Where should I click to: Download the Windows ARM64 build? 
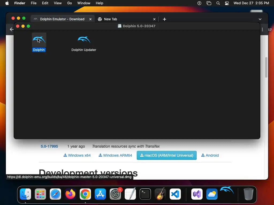(115, 155)
